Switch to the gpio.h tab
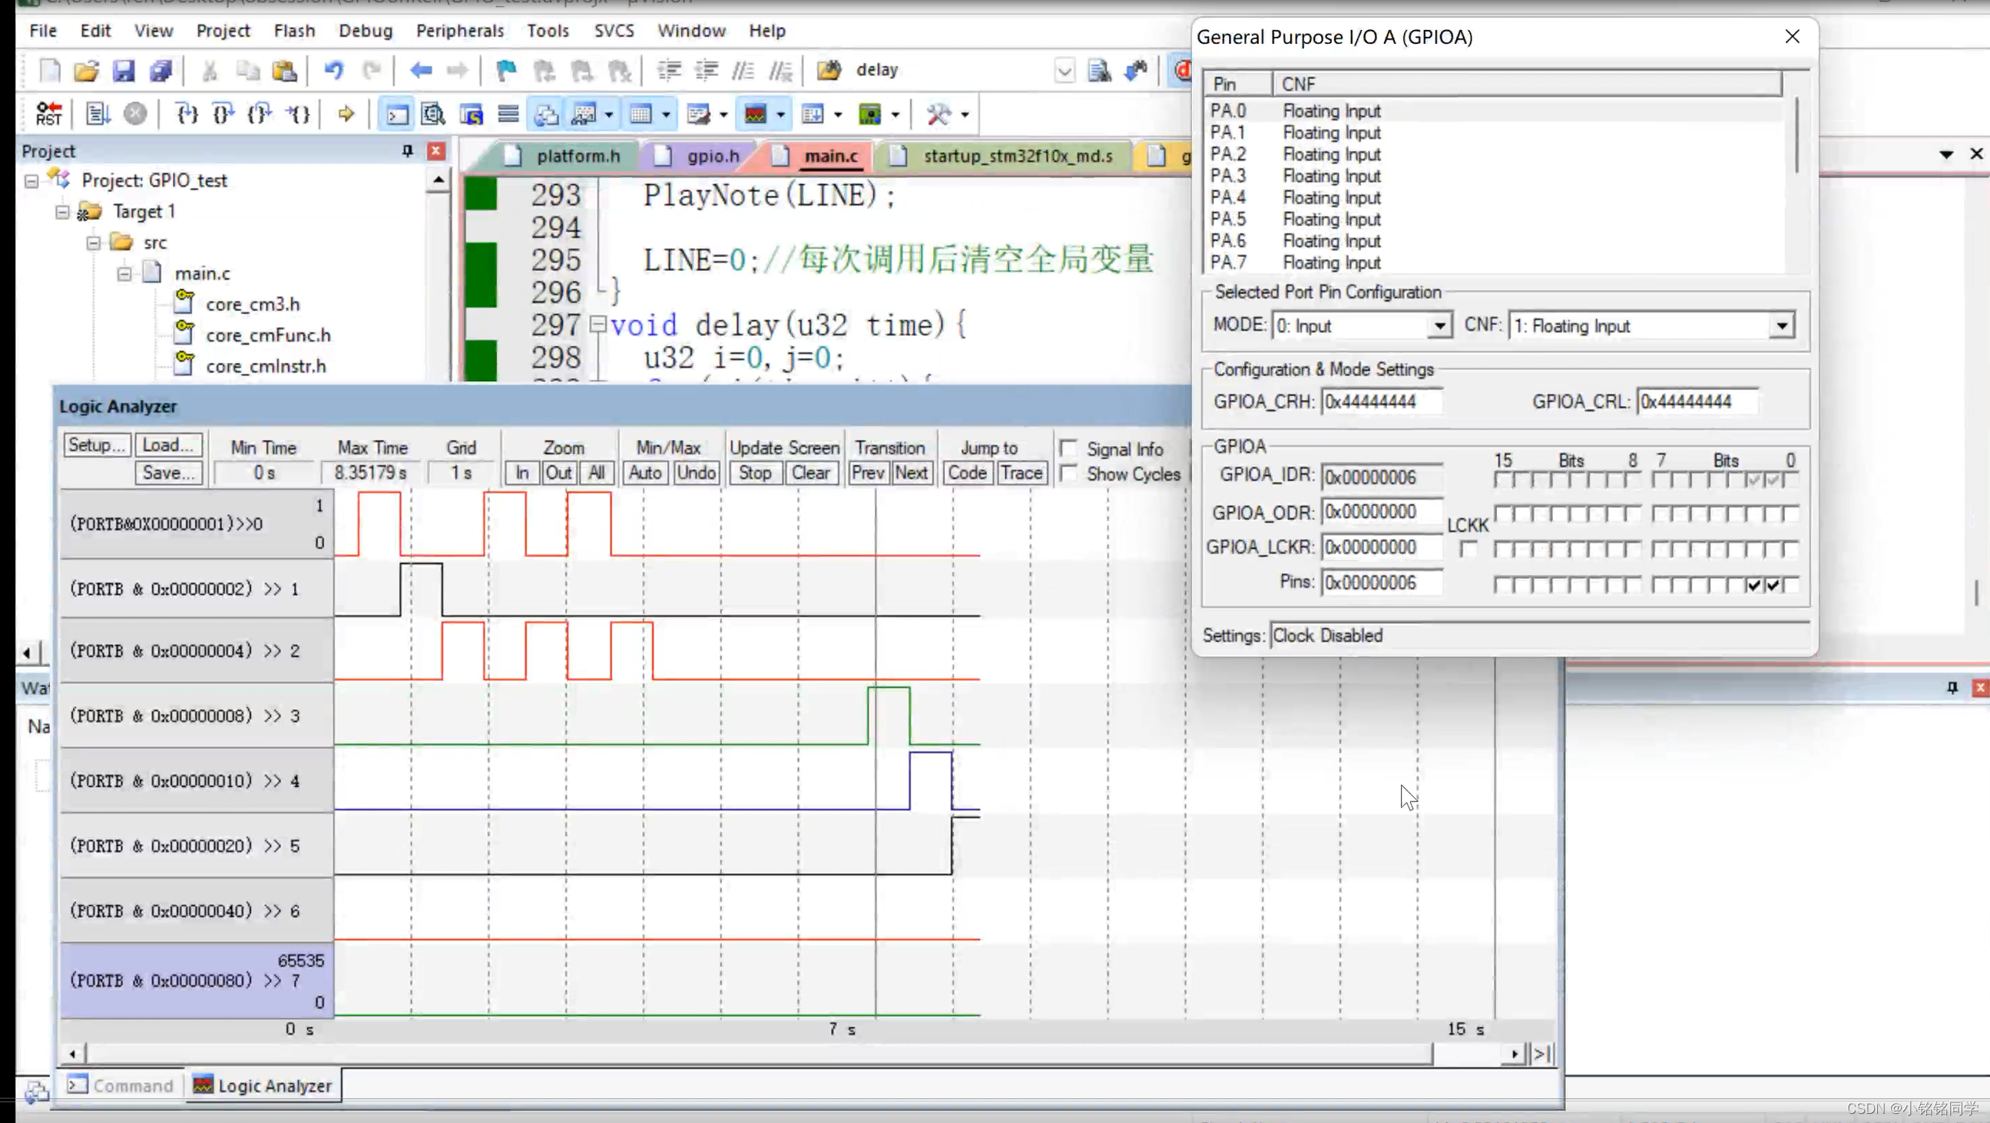This screenshot has width=1990, height=1123. (x=711, y=156)
